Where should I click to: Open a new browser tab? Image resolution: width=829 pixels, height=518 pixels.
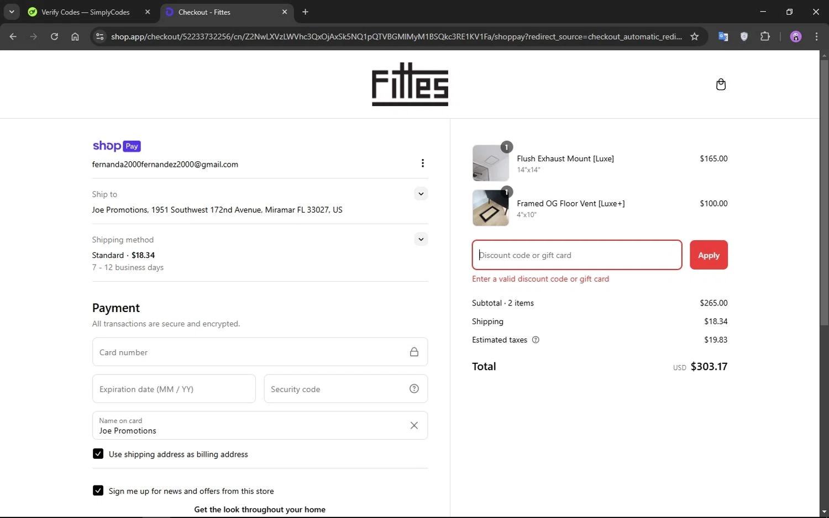point(305,12)
